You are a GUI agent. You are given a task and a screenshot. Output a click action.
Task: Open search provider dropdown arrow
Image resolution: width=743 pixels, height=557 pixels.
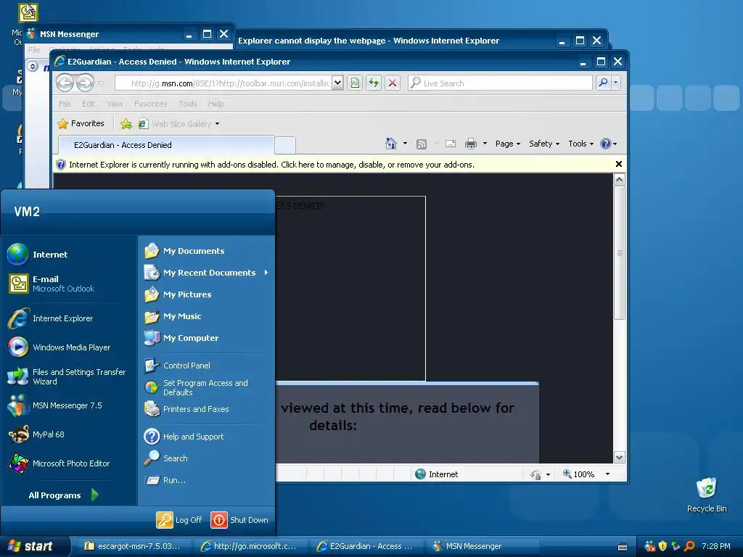pos(615,83)
